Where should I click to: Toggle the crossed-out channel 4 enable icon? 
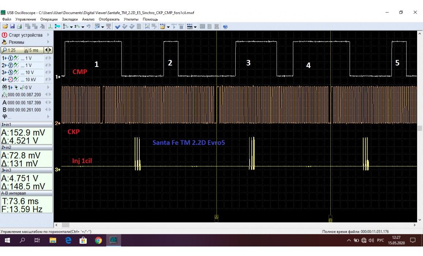point(10,80)
